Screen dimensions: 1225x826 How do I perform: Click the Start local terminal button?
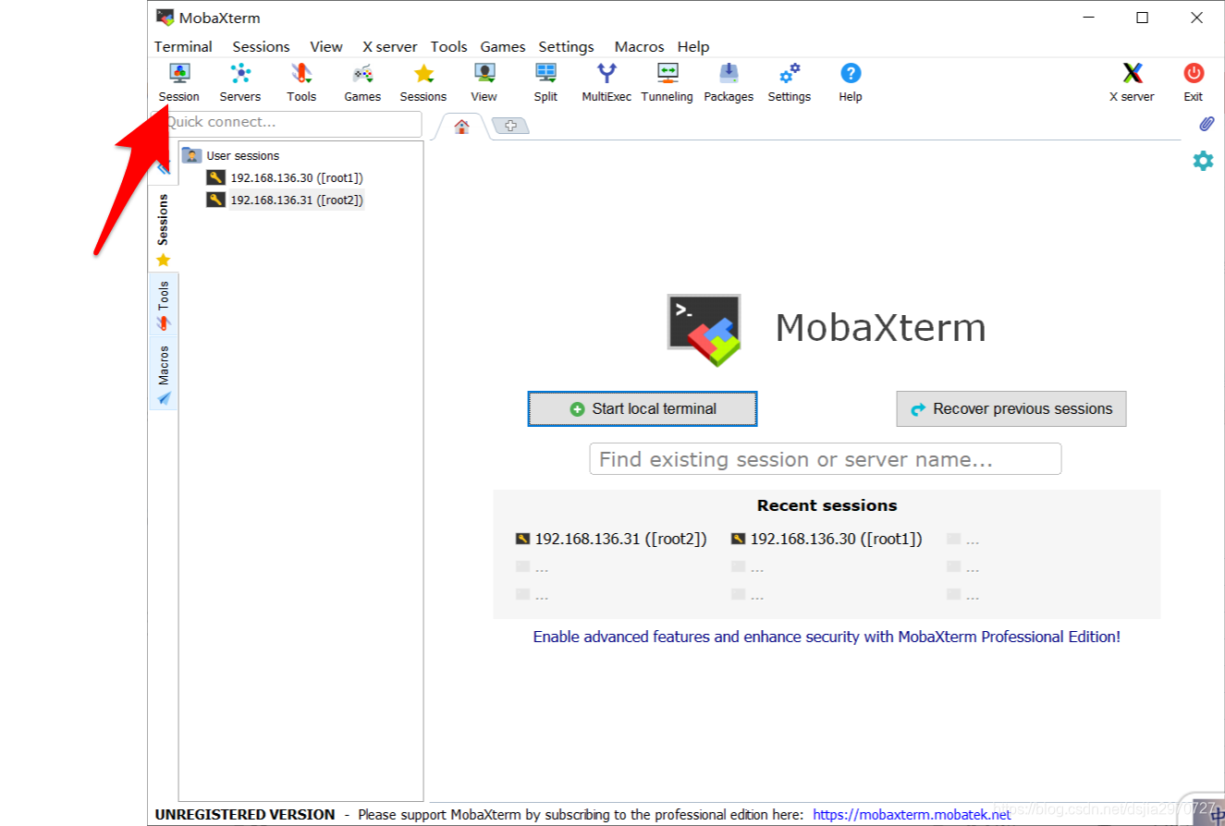pos(643,408)
